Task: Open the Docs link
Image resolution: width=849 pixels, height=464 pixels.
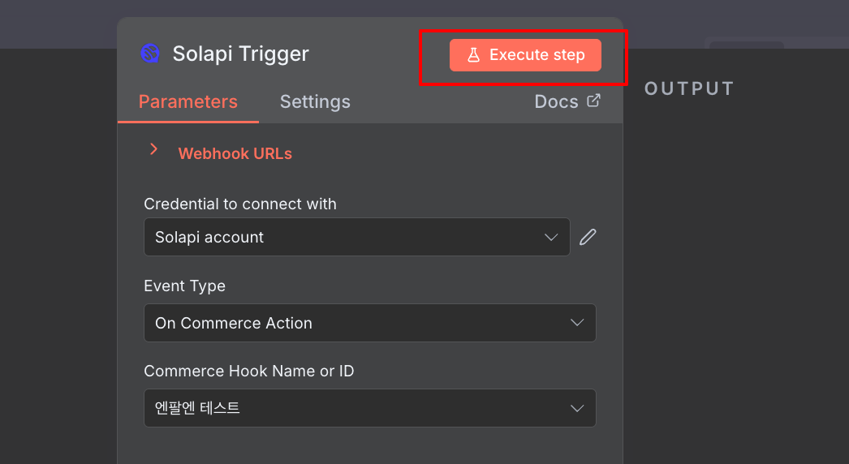Action: (556, 102)
